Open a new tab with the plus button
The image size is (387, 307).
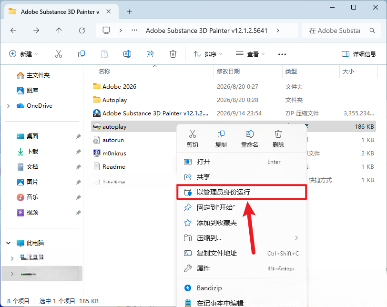tap(129, 11)
